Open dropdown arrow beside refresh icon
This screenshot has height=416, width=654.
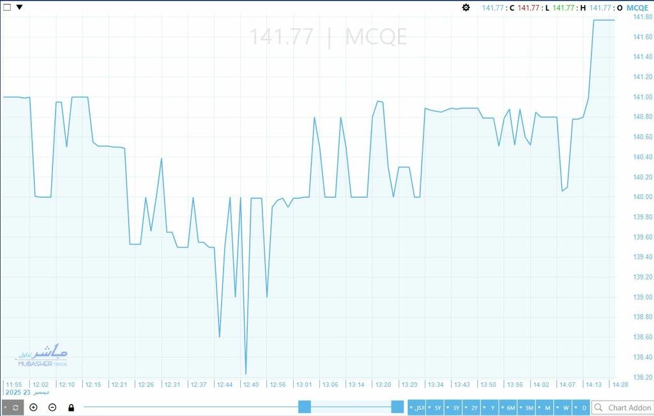4,408
